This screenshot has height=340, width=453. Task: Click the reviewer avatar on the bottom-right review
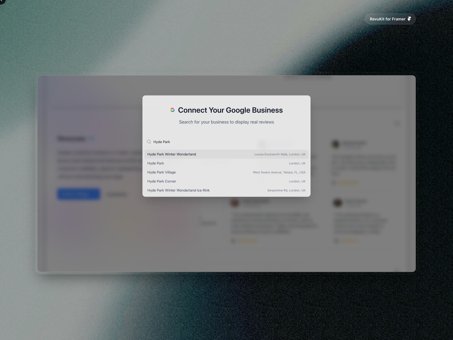337,202
